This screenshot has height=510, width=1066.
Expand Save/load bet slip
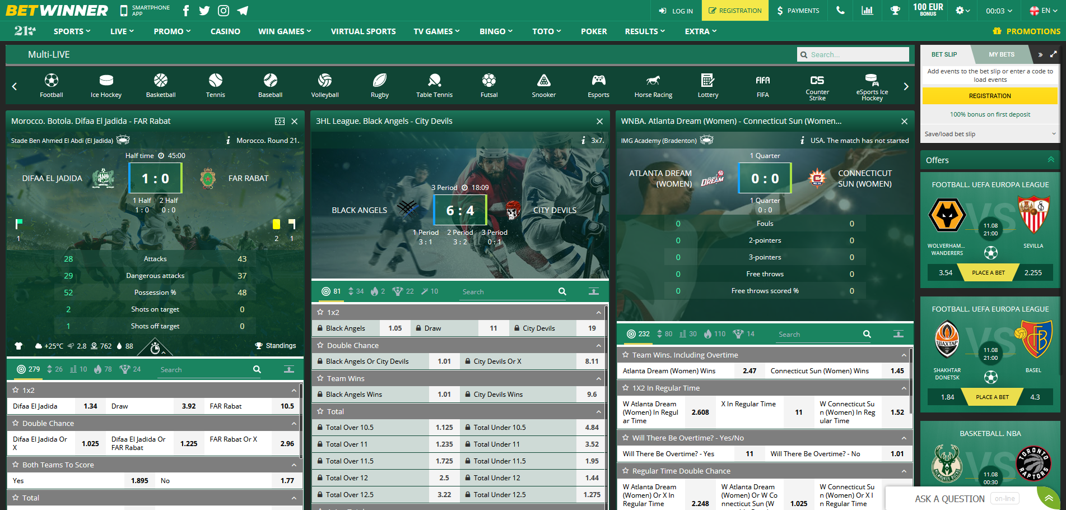(990, 134)
